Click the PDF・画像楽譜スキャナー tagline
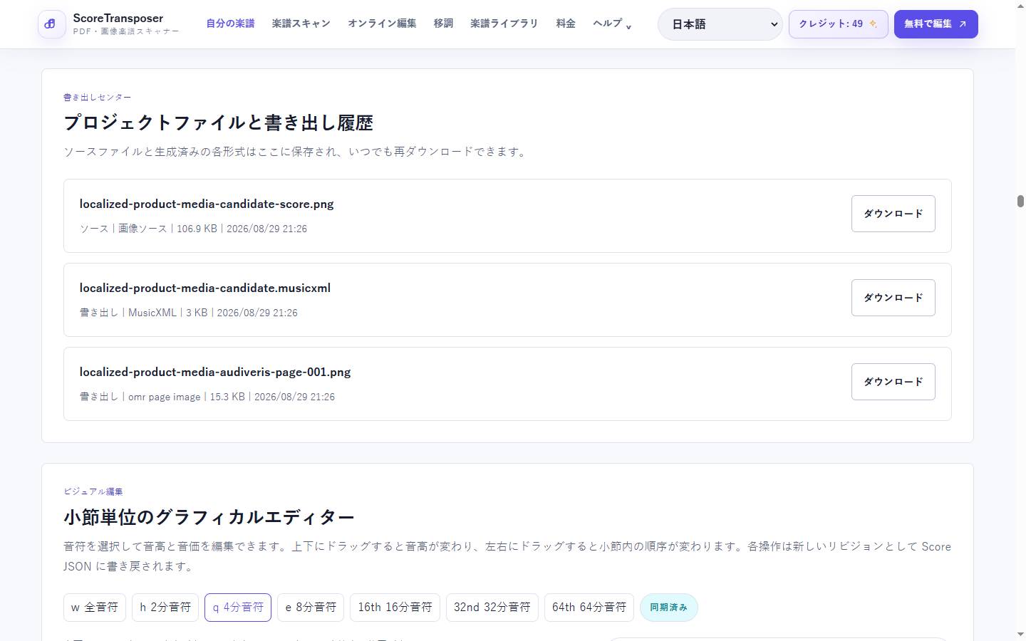1026x641 pixels. coord(126,32)
